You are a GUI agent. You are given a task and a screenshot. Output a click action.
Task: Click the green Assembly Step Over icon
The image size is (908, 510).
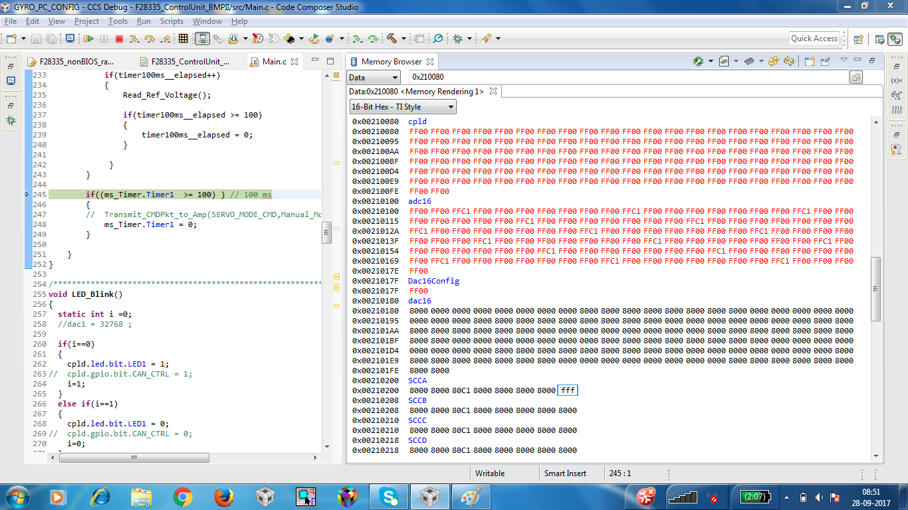tap(373, 39)
